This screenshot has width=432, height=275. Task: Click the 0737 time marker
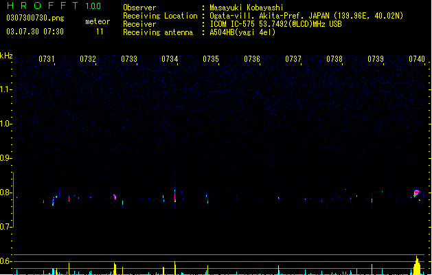[293, 59]
